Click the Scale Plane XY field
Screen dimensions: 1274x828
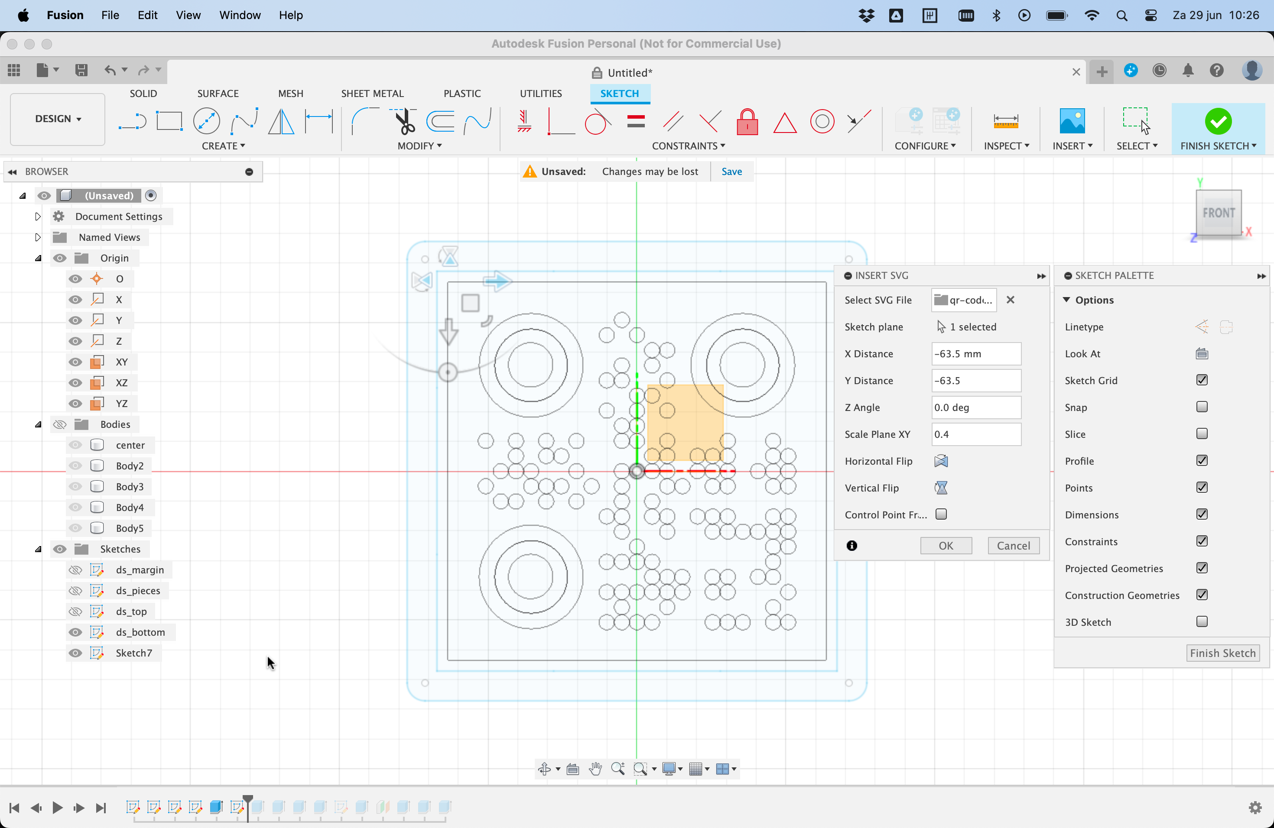click(976, 434)
